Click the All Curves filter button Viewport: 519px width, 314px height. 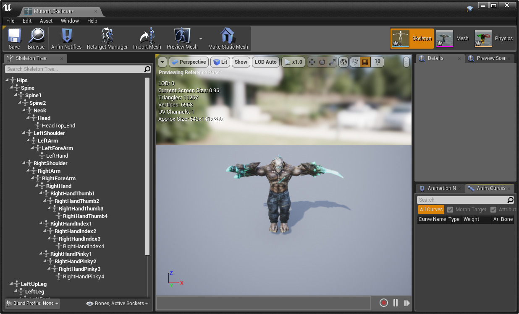click(x=431, y=210)
